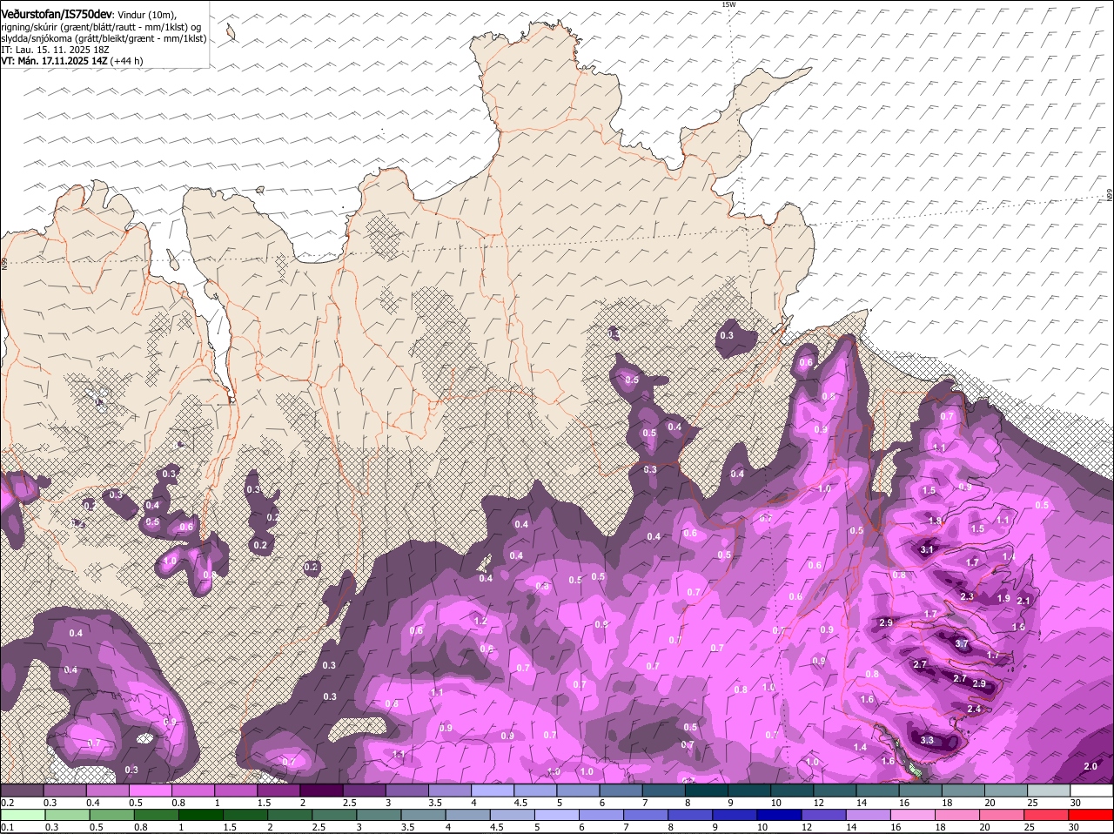Screen dimensions: 1114x834
Task: Pick the palest green swatch between 0.1 and 0.3
Action: click(23, 815)
